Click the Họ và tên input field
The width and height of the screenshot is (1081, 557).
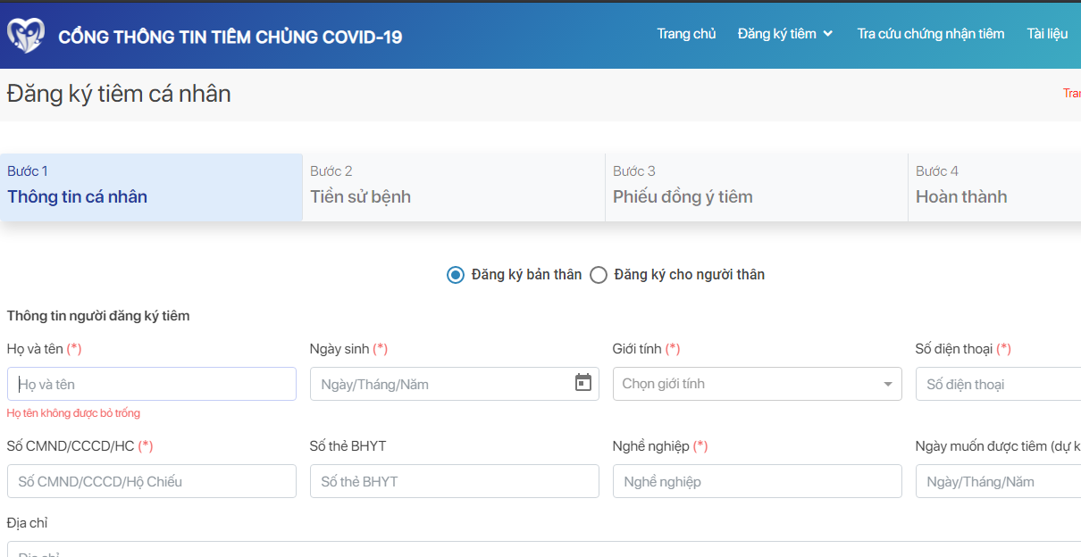pos(152,384)
